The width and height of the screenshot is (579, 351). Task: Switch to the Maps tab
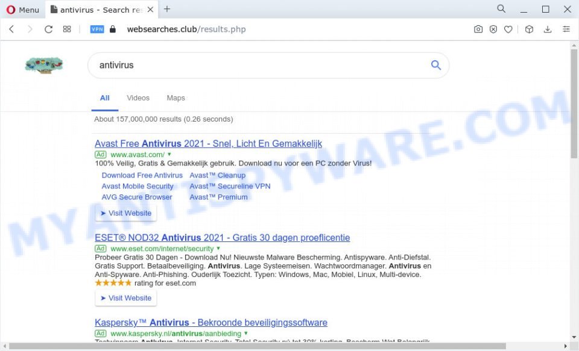tap(176, 98)
